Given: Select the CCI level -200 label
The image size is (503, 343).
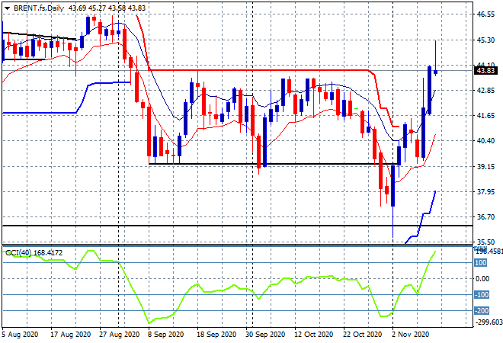Looking at the screenshot, I should coord(482,310).
